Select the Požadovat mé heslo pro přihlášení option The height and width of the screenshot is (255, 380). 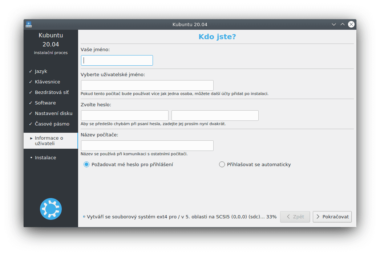tap(86, 164)
